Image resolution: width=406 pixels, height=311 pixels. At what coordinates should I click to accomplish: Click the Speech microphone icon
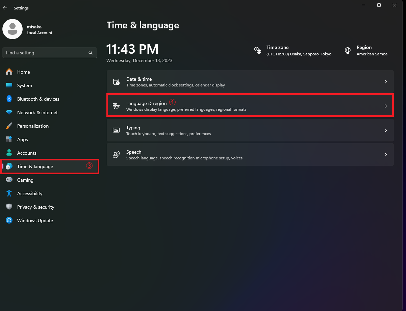click(117, 155)
